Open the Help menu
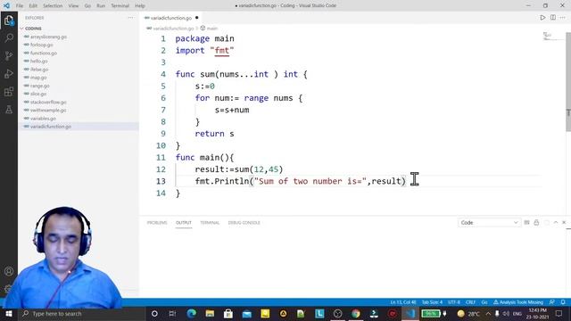This screenshot has height=321, width=571. point(140,6)
